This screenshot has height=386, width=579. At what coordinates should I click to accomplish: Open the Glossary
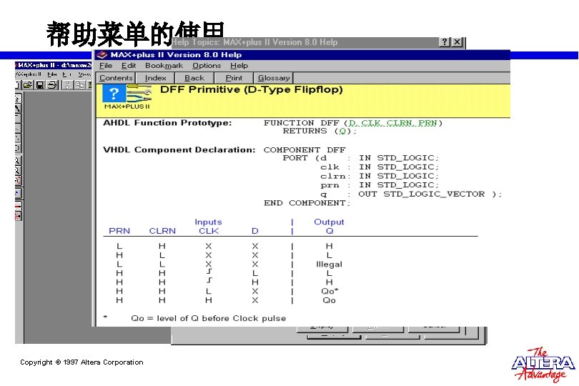coord(274,78)
